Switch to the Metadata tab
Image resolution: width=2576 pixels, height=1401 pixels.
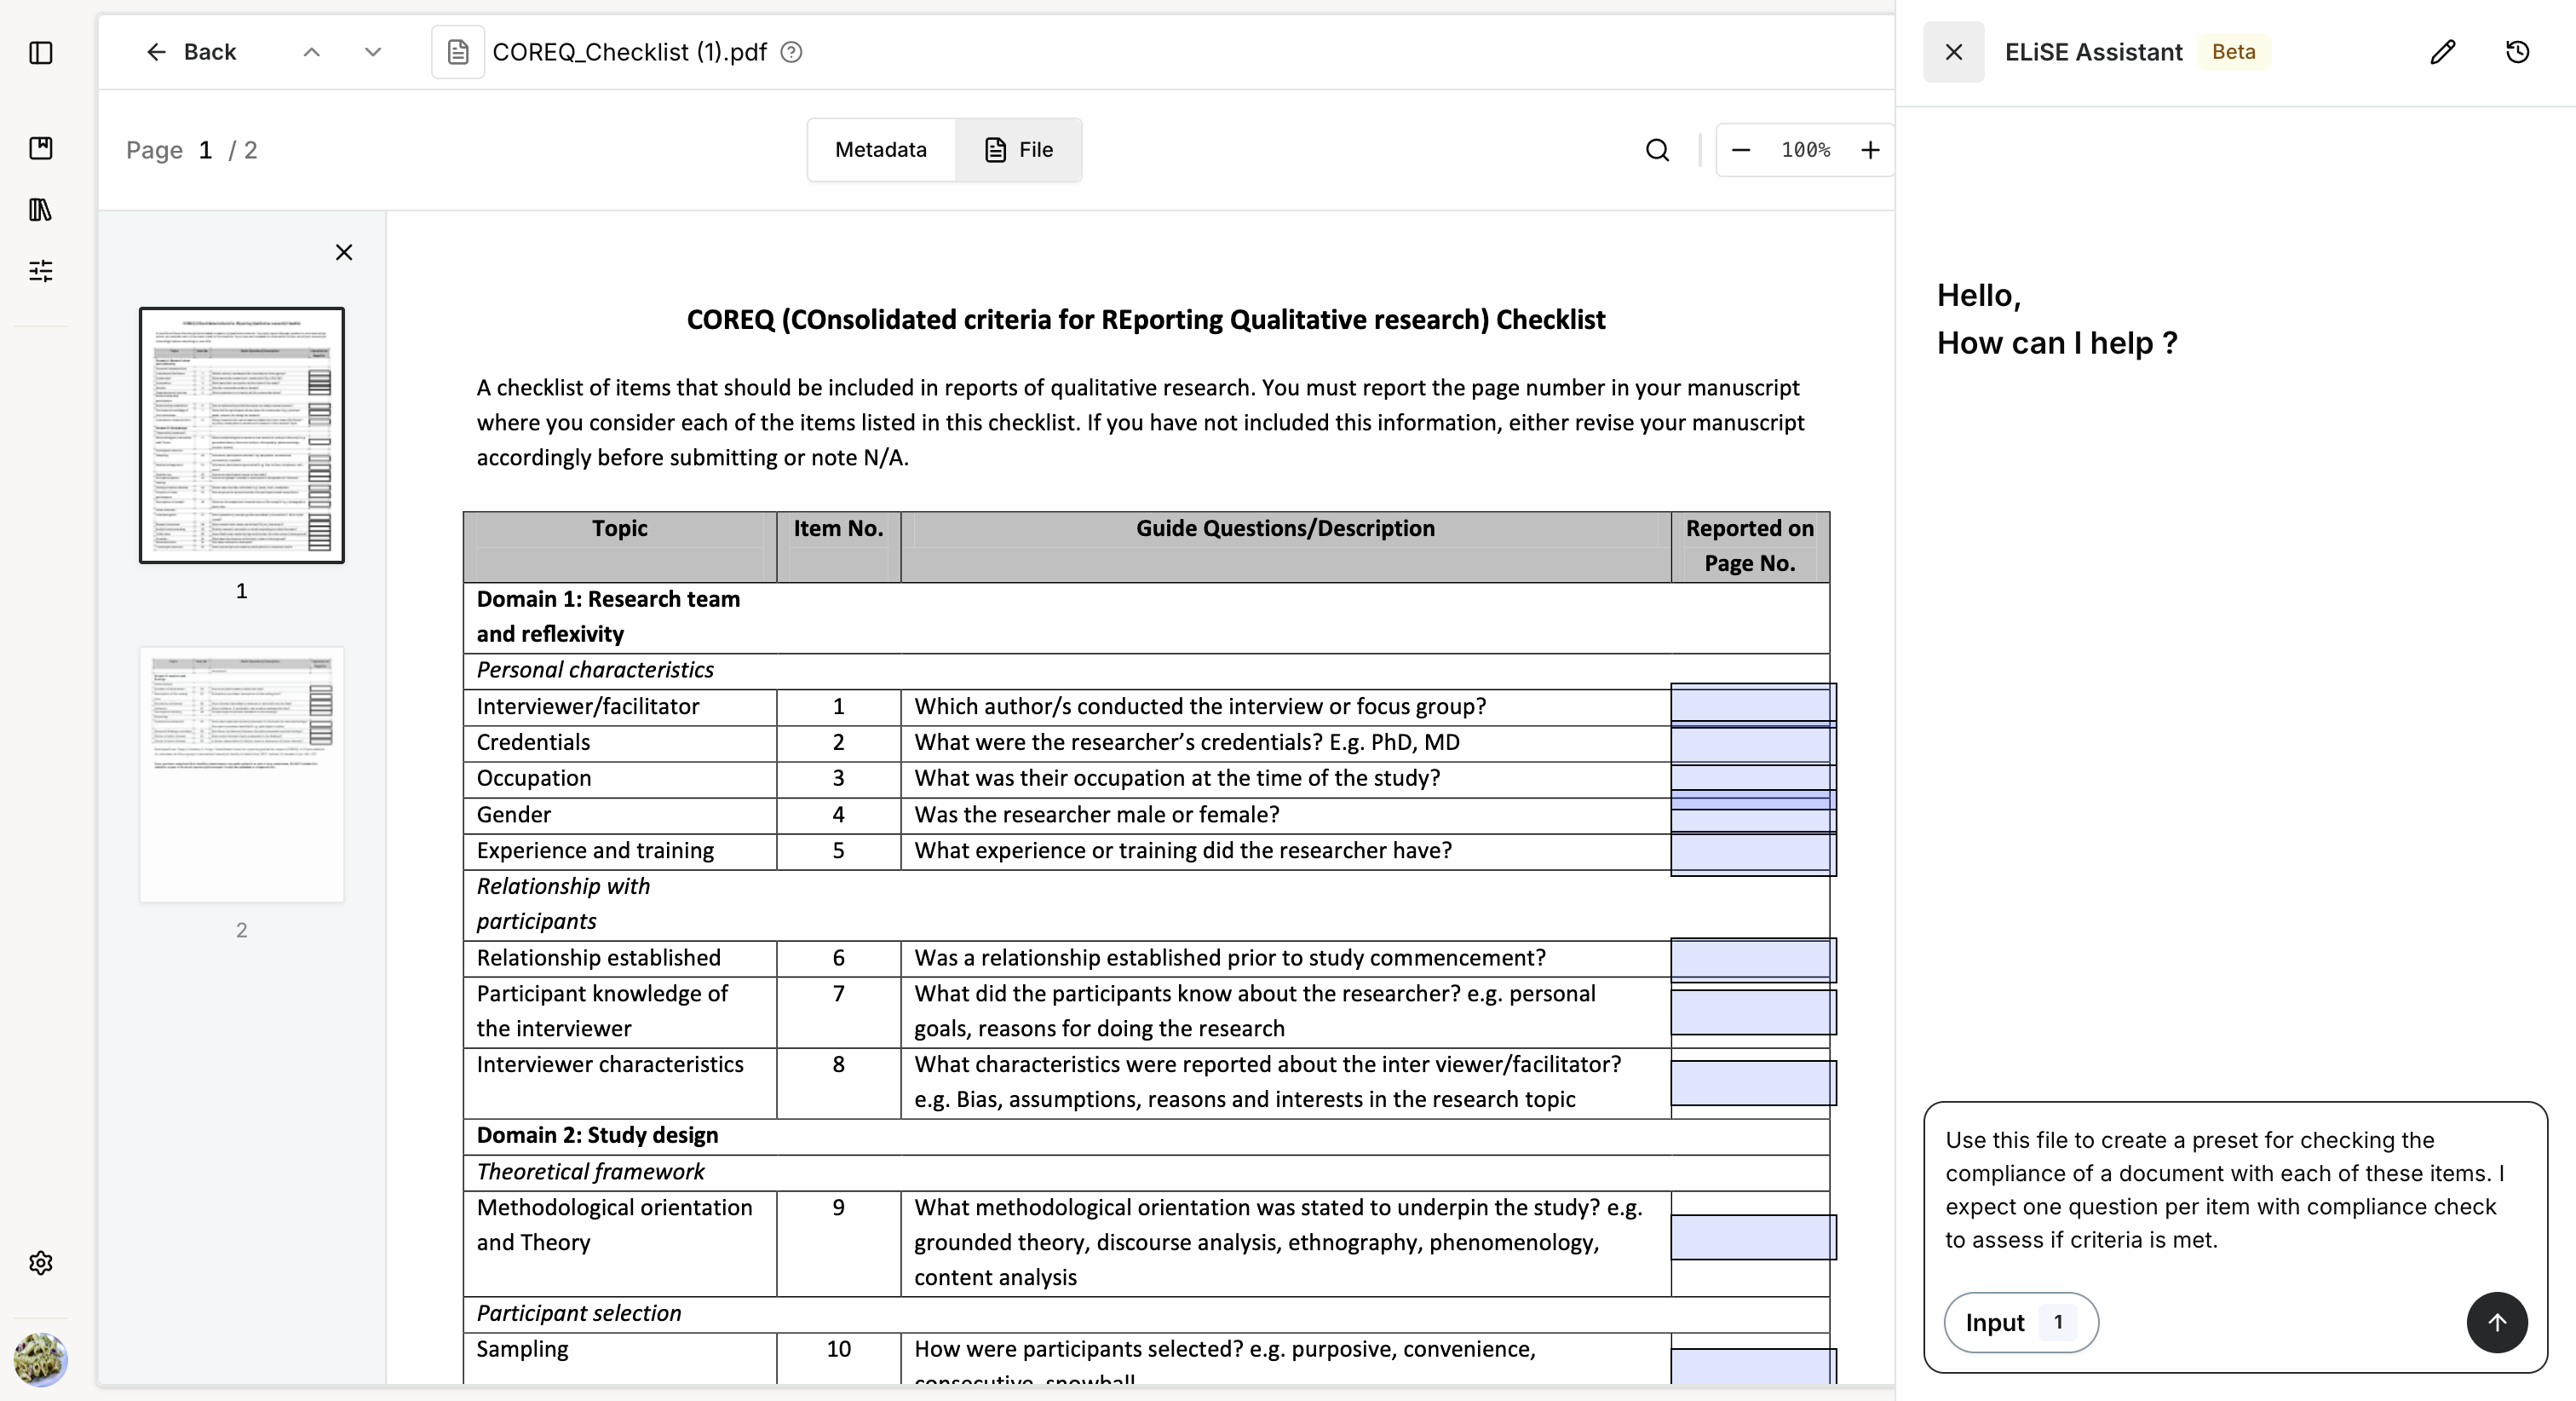881,150
